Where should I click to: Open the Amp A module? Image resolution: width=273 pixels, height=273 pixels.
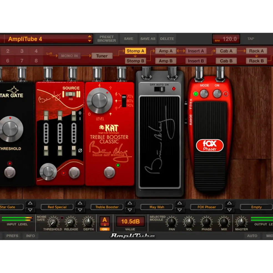coord(166,51)
